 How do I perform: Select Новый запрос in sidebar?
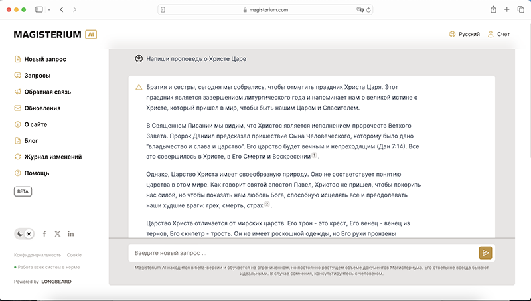point(44,59)
